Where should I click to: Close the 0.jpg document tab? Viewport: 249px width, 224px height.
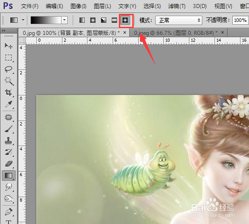[125, 33]
